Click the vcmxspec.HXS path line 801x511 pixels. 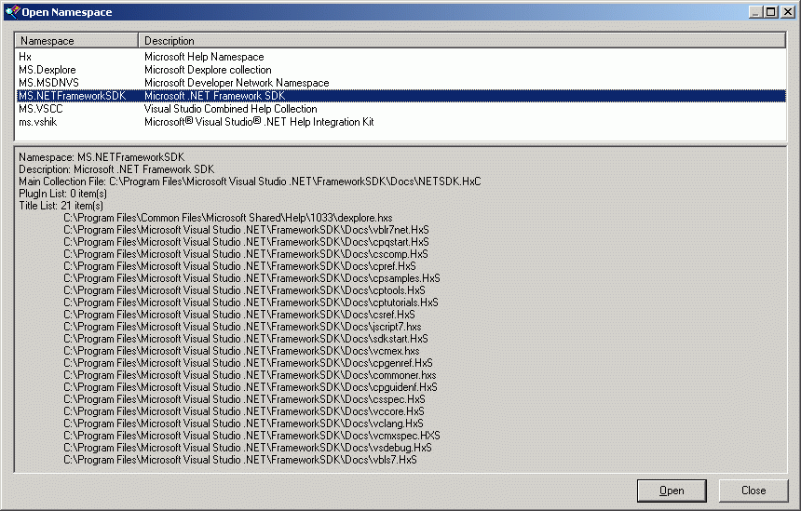(251, 436)
